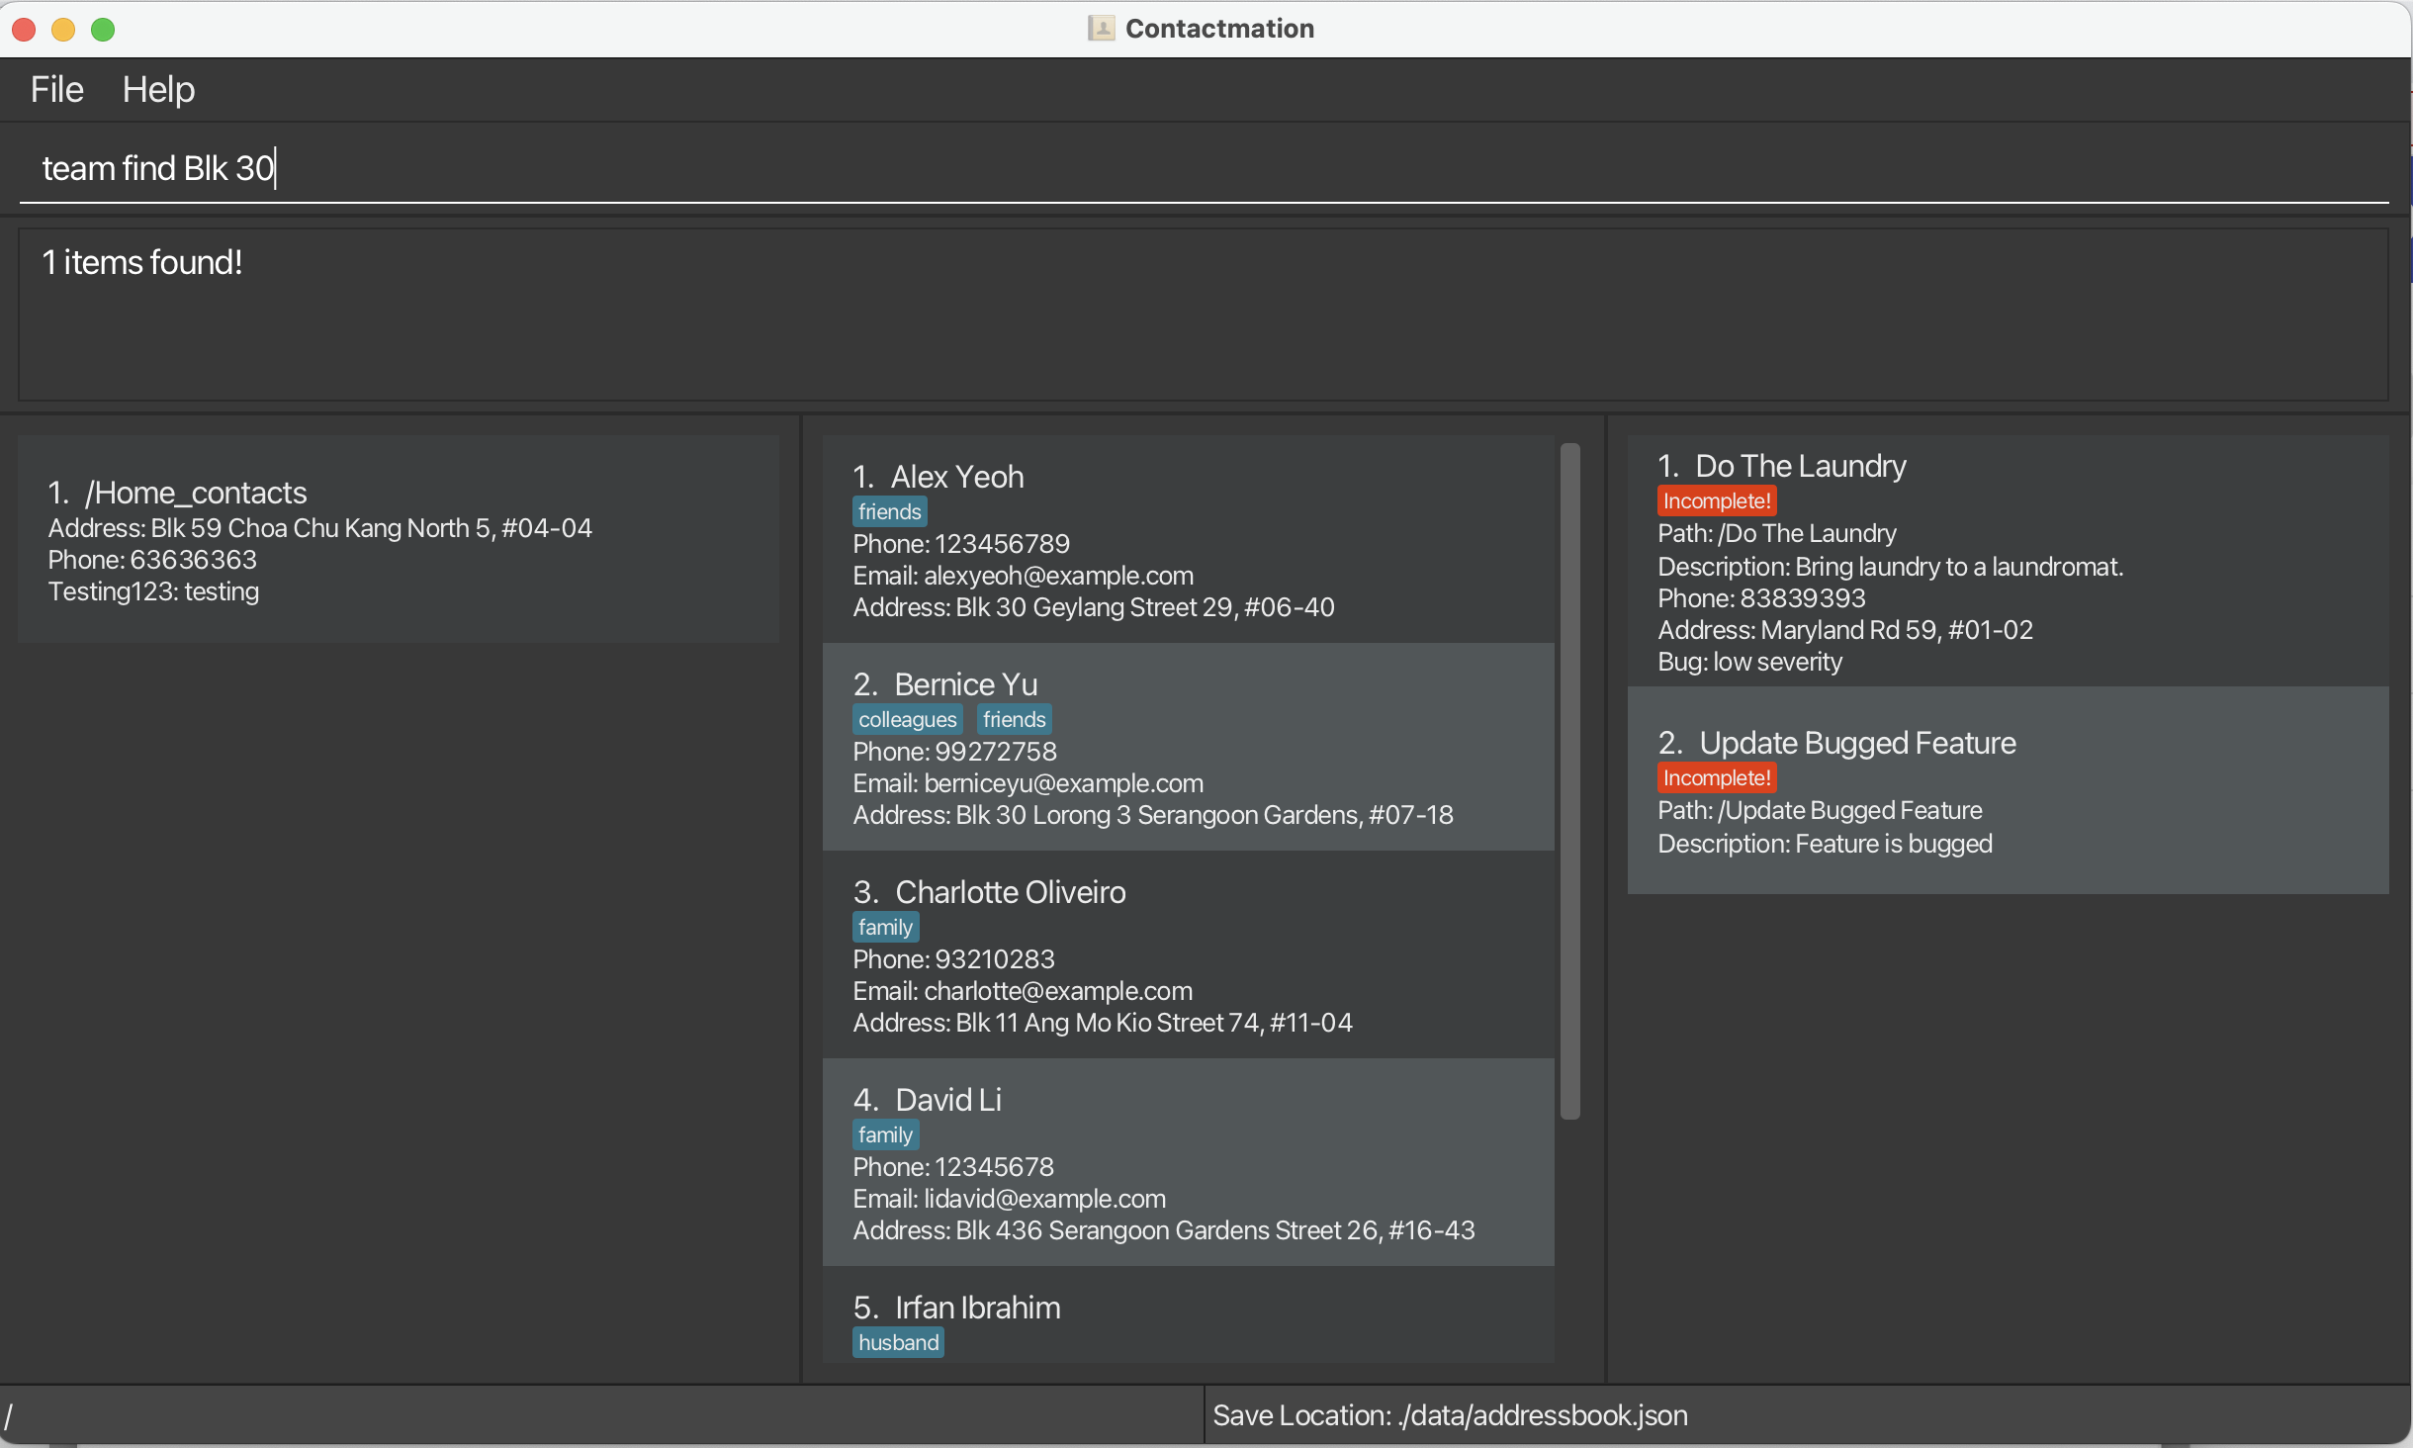This screenshot has height=1448, width=2413.
Task: Select the Do The Laundry task card
Action: [2008, 561]
